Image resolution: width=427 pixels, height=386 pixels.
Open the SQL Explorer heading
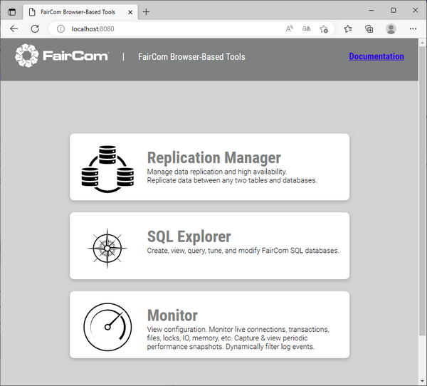click(x=189, y=236)
